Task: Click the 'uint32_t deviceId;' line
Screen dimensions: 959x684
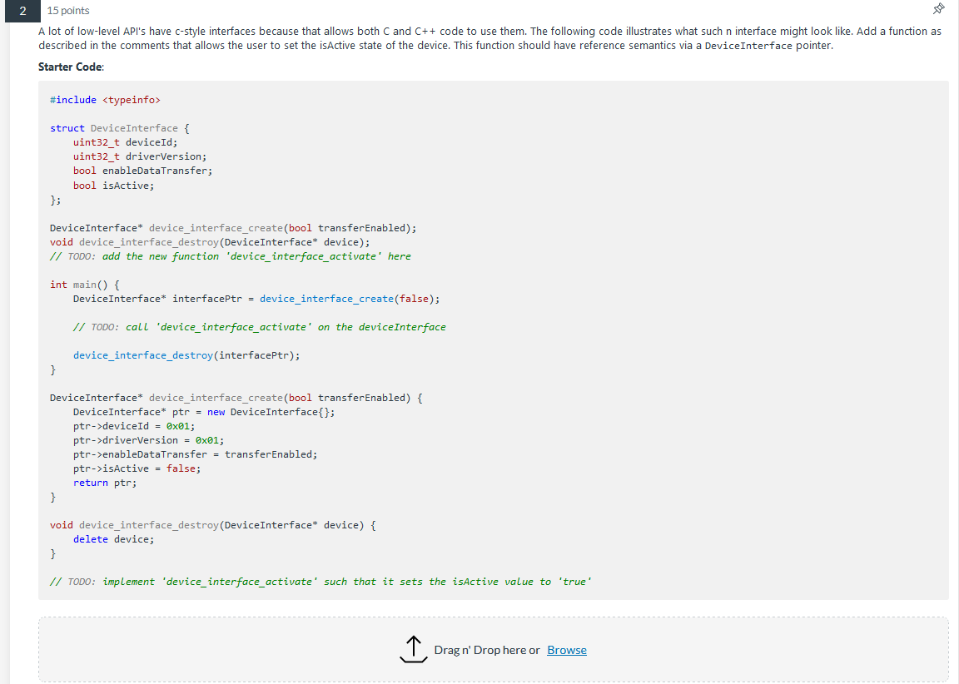Action: click(x=126, y=142)
